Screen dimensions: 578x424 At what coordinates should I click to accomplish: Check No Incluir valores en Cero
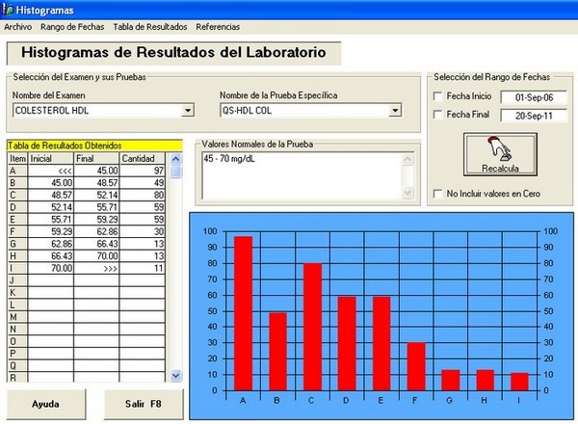coord(437,194)
